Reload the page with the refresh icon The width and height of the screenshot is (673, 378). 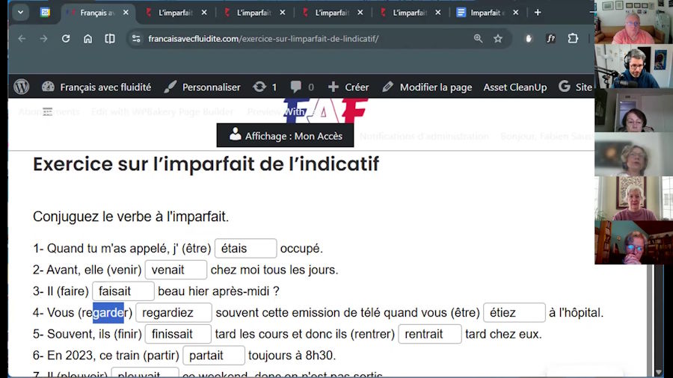66,39
